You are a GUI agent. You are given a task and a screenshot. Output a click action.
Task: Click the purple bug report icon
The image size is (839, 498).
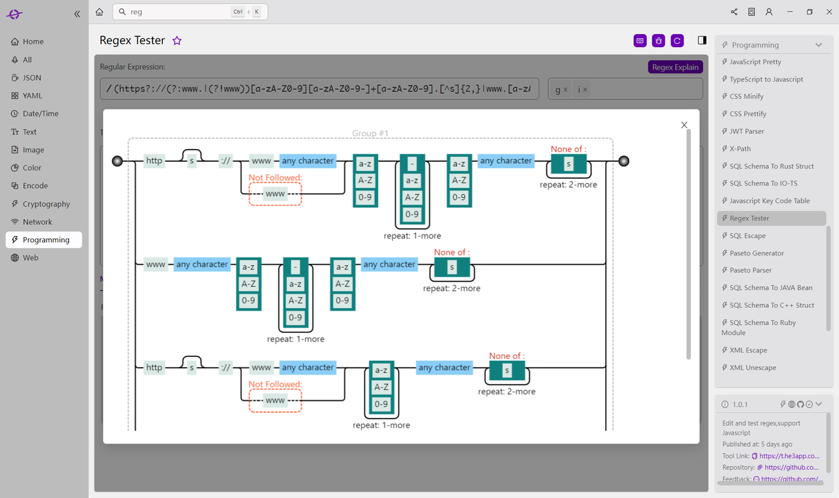659,41
